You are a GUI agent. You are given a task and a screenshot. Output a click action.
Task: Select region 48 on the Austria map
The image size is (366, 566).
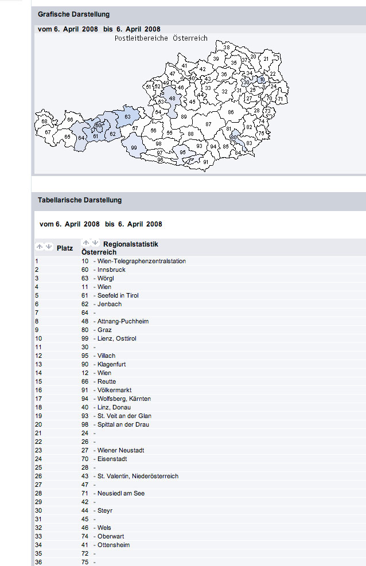point(172,99)
